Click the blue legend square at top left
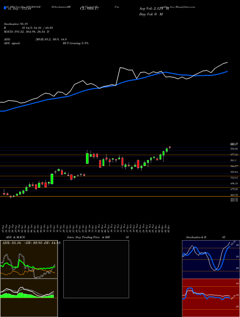The height and width of the screenshot is (317, 240). pyautogui.click(x=5, y=8)
